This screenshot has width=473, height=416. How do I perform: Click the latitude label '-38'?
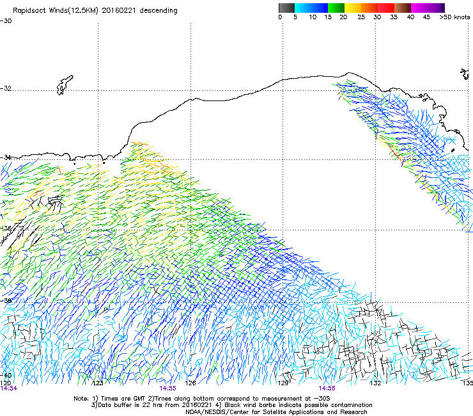(6, 301)
